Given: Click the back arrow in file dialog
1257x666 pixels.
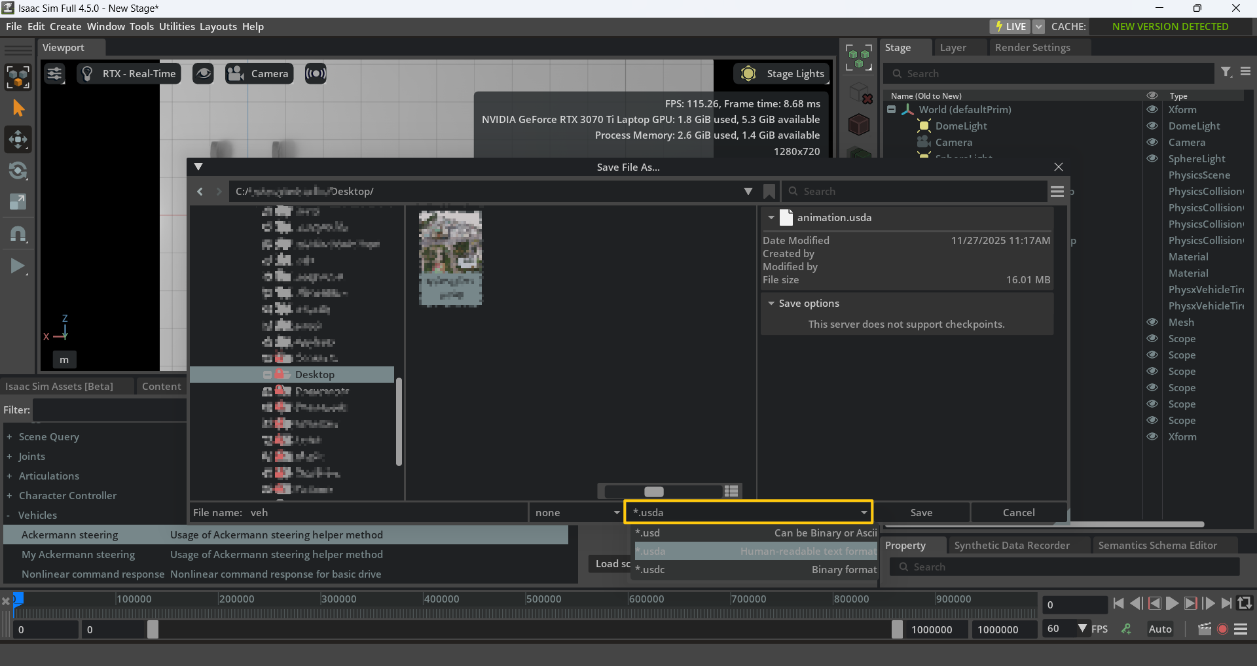Looking at the screenshot, I should (x=200, y=192).
